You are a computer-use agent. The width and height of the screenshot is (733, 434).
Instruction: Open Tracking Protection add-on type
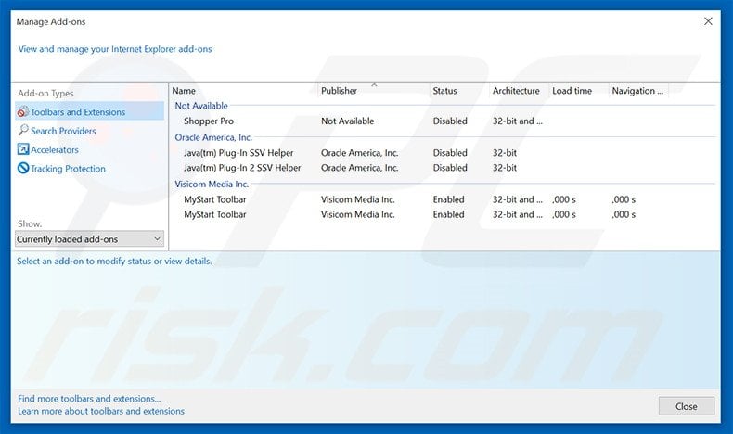tap(69, 169)
